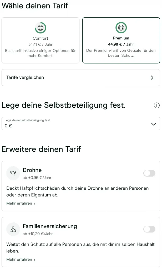This screenshot has height=269, width=162.
Task: Click the 0 € deductible value
Action: tap(8, 126)
